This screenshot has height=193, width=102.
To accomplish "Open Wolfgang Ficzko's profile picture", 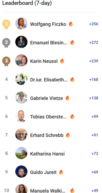I will coord(21,23).
